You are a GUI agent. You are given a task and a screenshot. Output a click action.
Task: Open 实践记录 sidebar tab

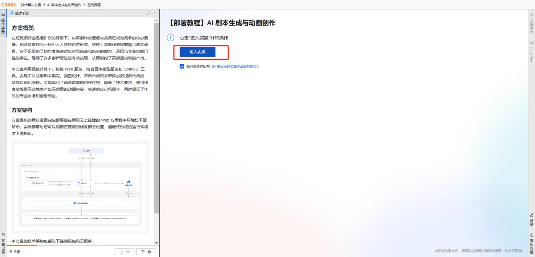pos(3,244)
